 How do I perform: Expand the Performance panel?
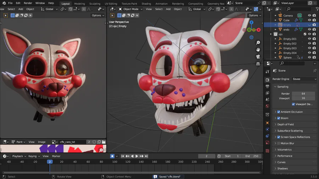285,156
